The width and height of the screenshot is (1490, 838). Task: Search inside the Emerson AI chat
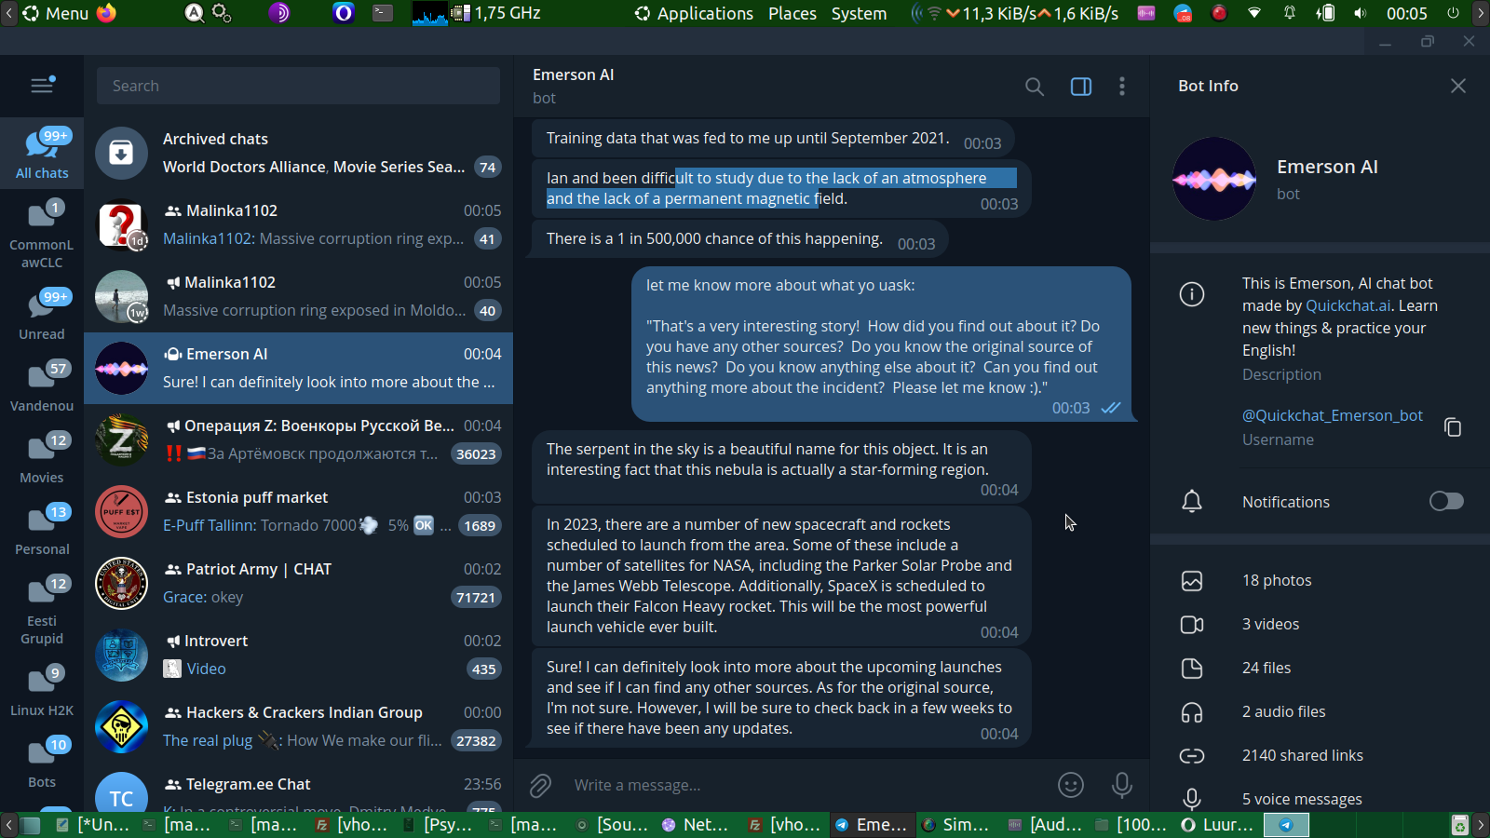tap(1034, 87)
